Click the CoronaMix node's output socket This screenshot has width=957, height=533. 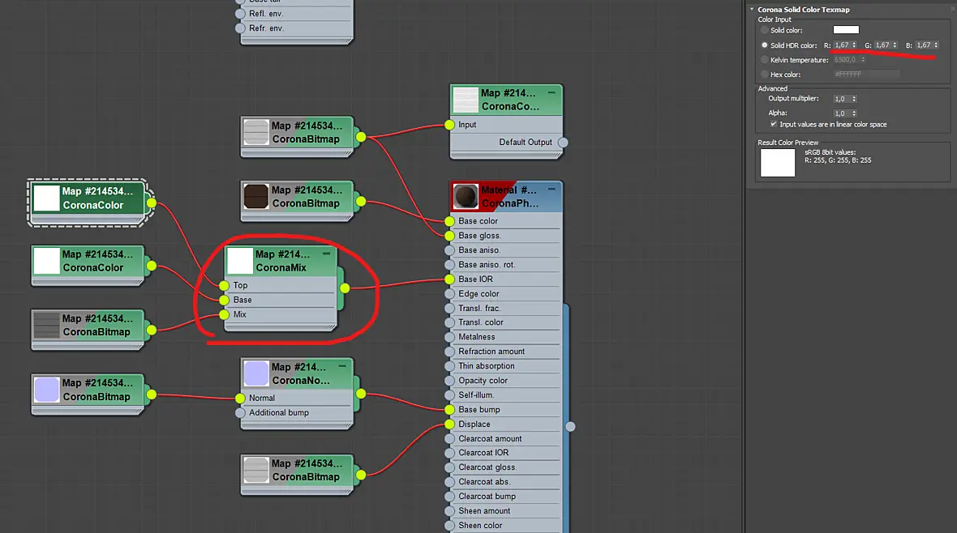[x=345, y=288]
